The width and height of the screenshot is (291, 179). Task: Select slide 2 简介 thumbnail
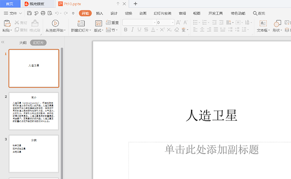click(x=34, y=111)
